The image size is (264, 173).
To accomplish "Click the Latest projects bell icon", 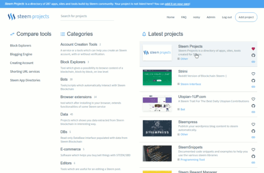I will tap(144, 34).
